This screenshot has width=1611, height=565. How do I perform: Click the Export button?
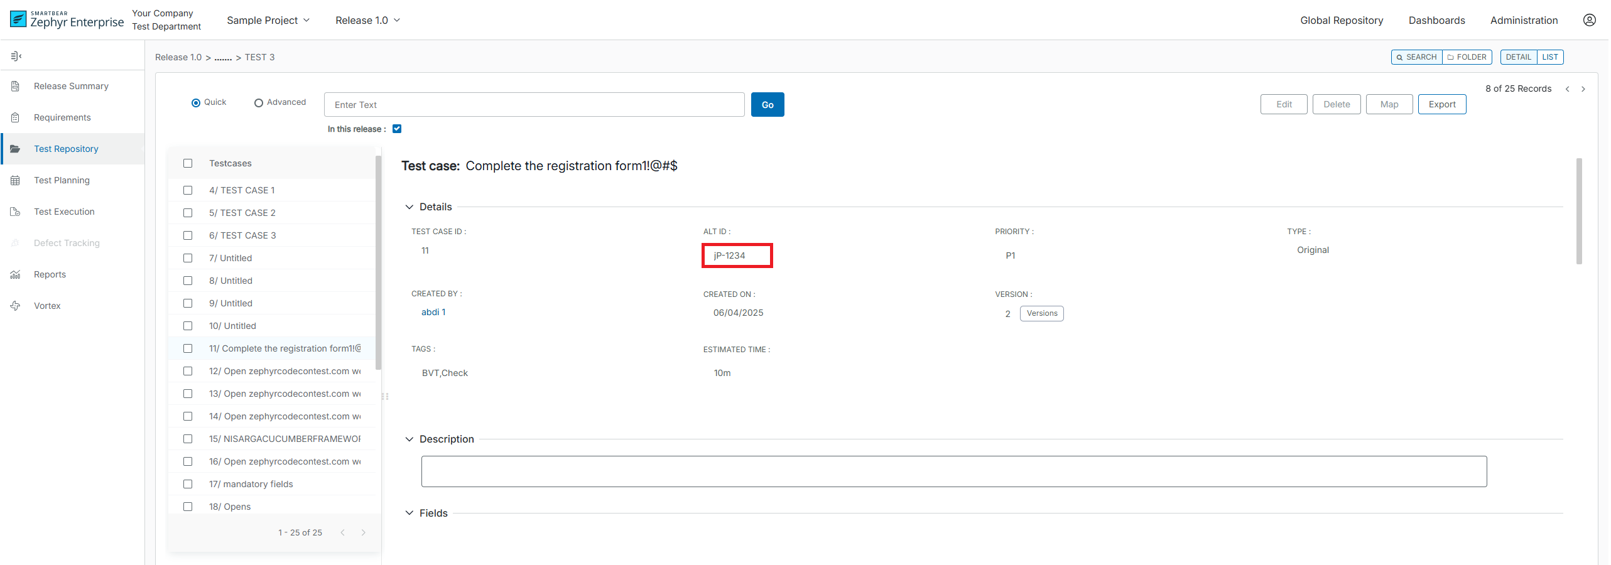[x=1441, y=104]
